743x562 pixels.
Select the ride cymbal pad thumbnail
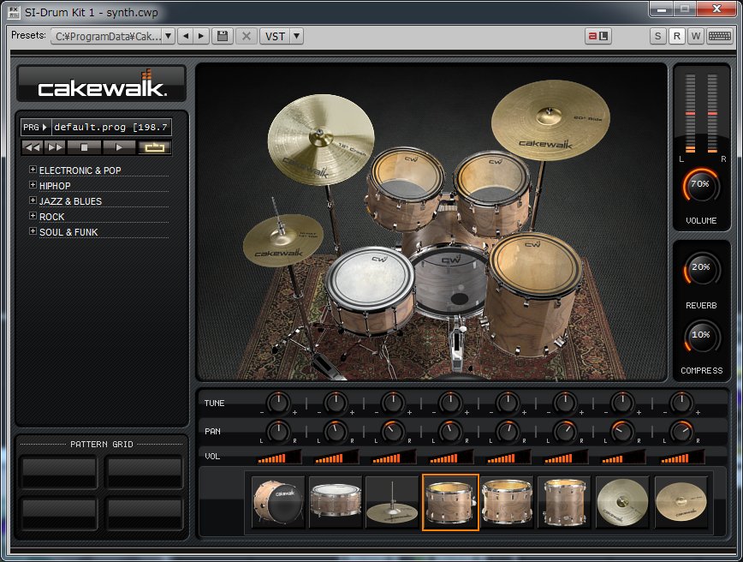681,502
